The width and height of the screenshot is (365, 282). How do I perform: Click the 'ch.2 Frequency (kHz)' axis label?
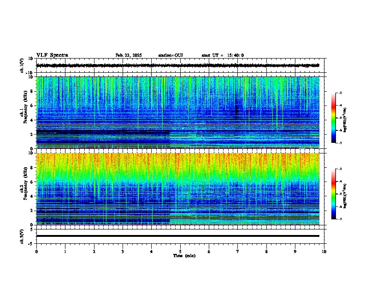pos(24,183)
